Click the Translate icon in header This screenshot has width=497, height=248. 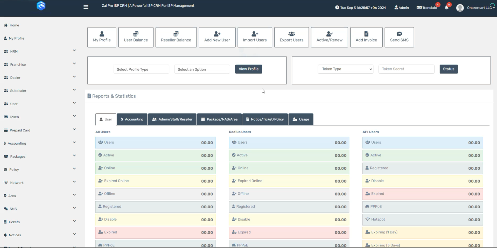pos(427,8)
